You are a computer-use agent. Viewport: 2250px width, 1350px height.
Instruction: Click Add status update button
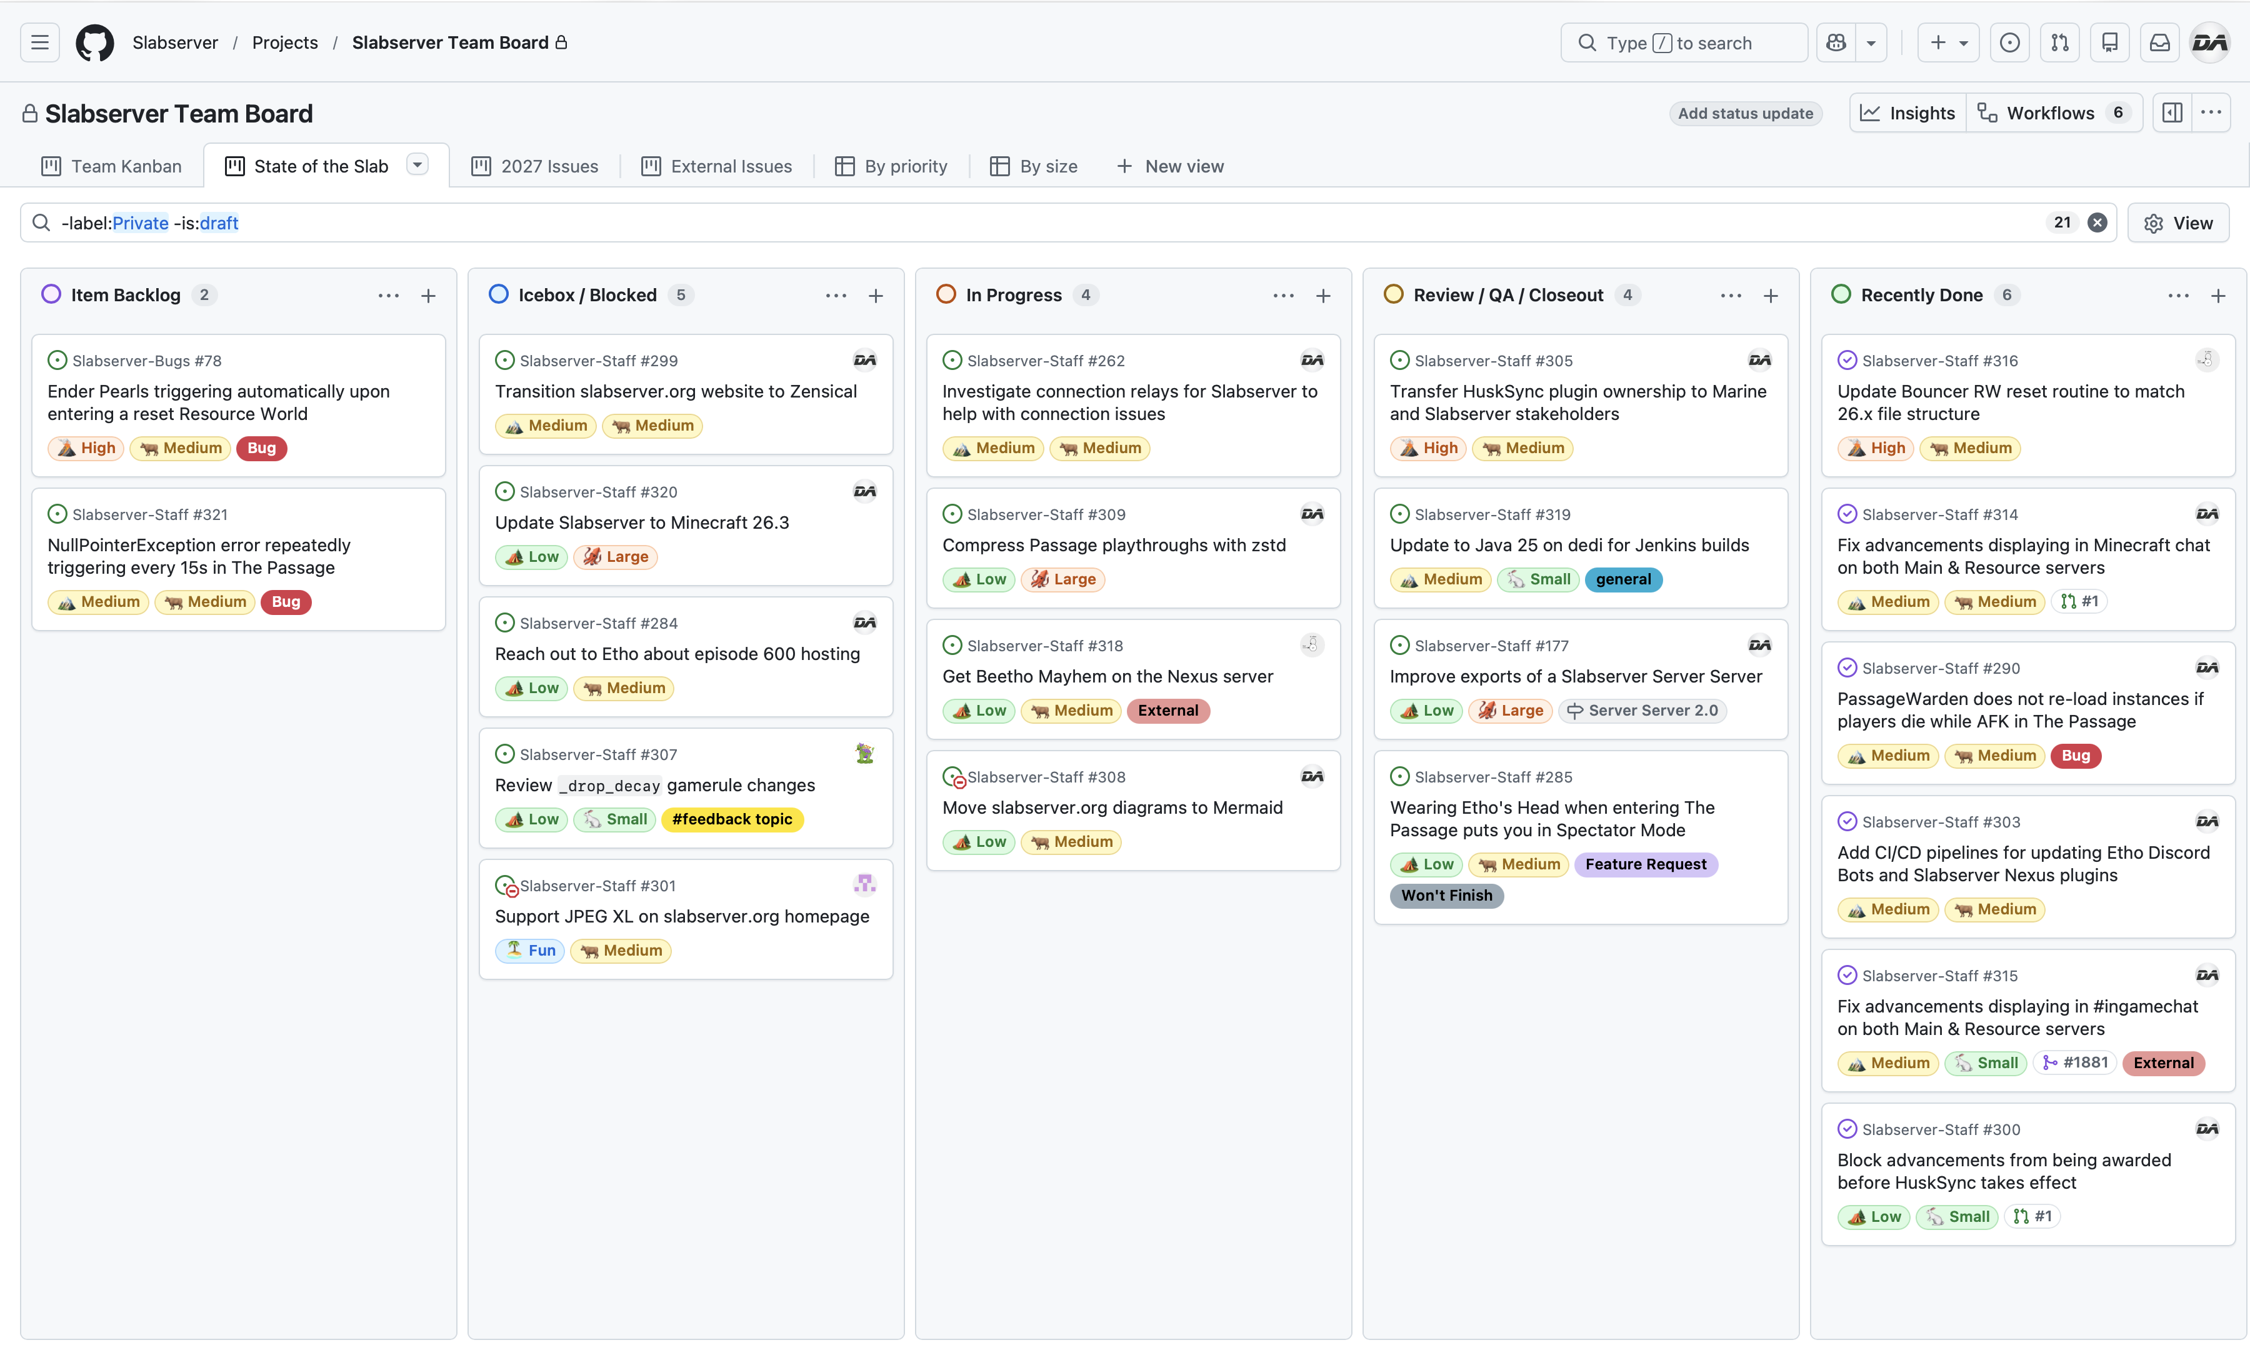point(1745,114)
